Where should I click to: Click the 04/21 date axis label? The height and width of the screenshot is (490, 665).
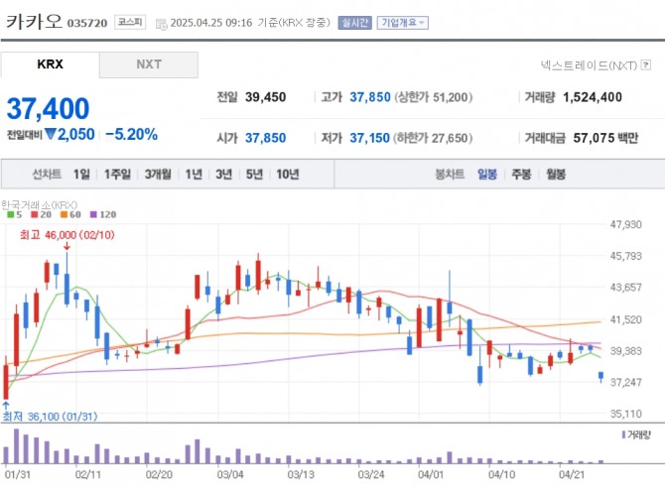click(572, 474)
